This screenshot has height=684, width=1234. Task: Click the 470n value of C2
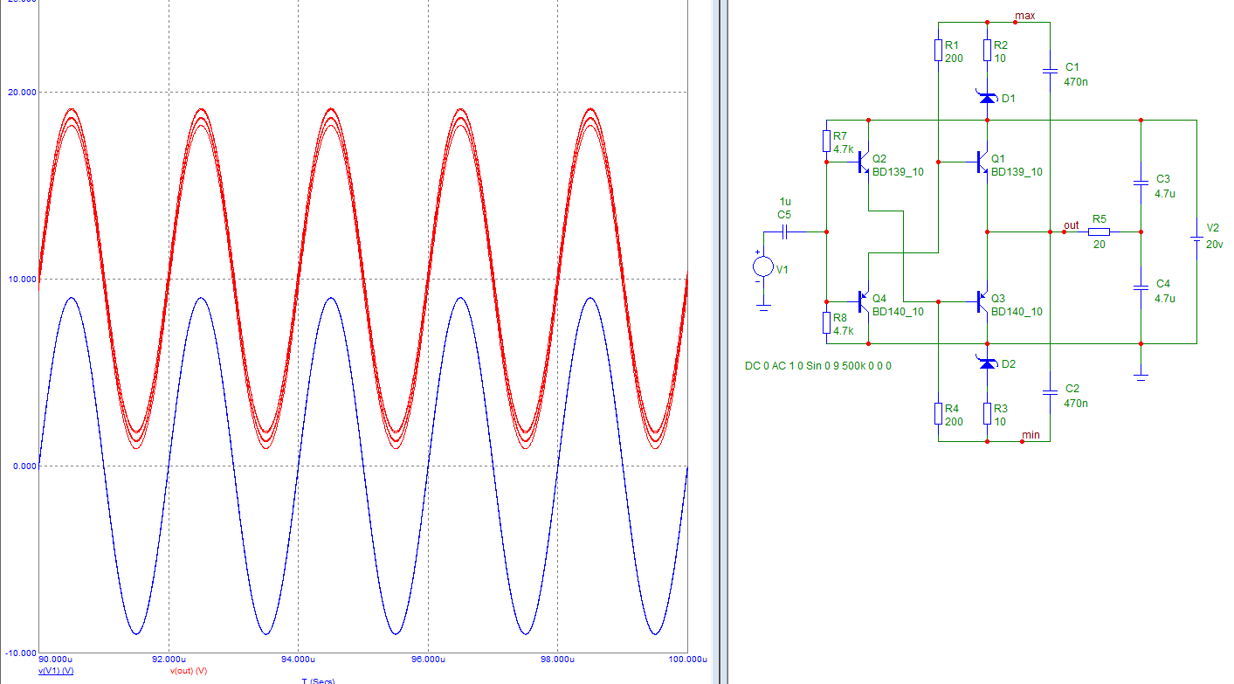click(x=1076, y=404)
